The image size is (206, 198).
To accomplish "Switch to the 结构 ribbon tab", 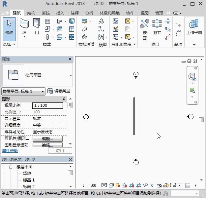I will click(31, 13).
